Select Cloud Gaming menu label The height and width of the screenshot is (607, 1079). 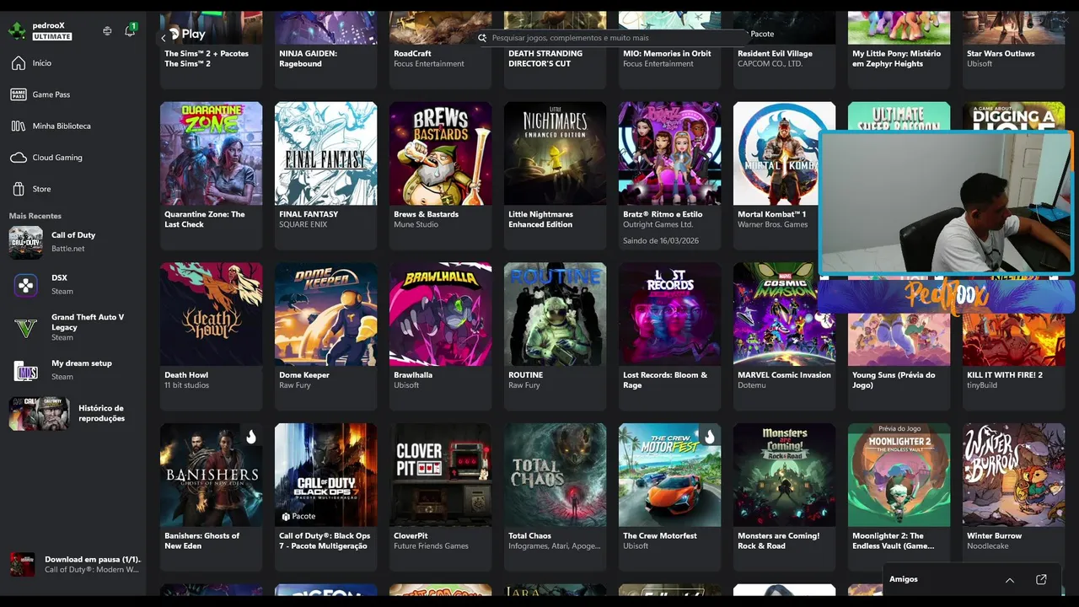tap(57, 158)
